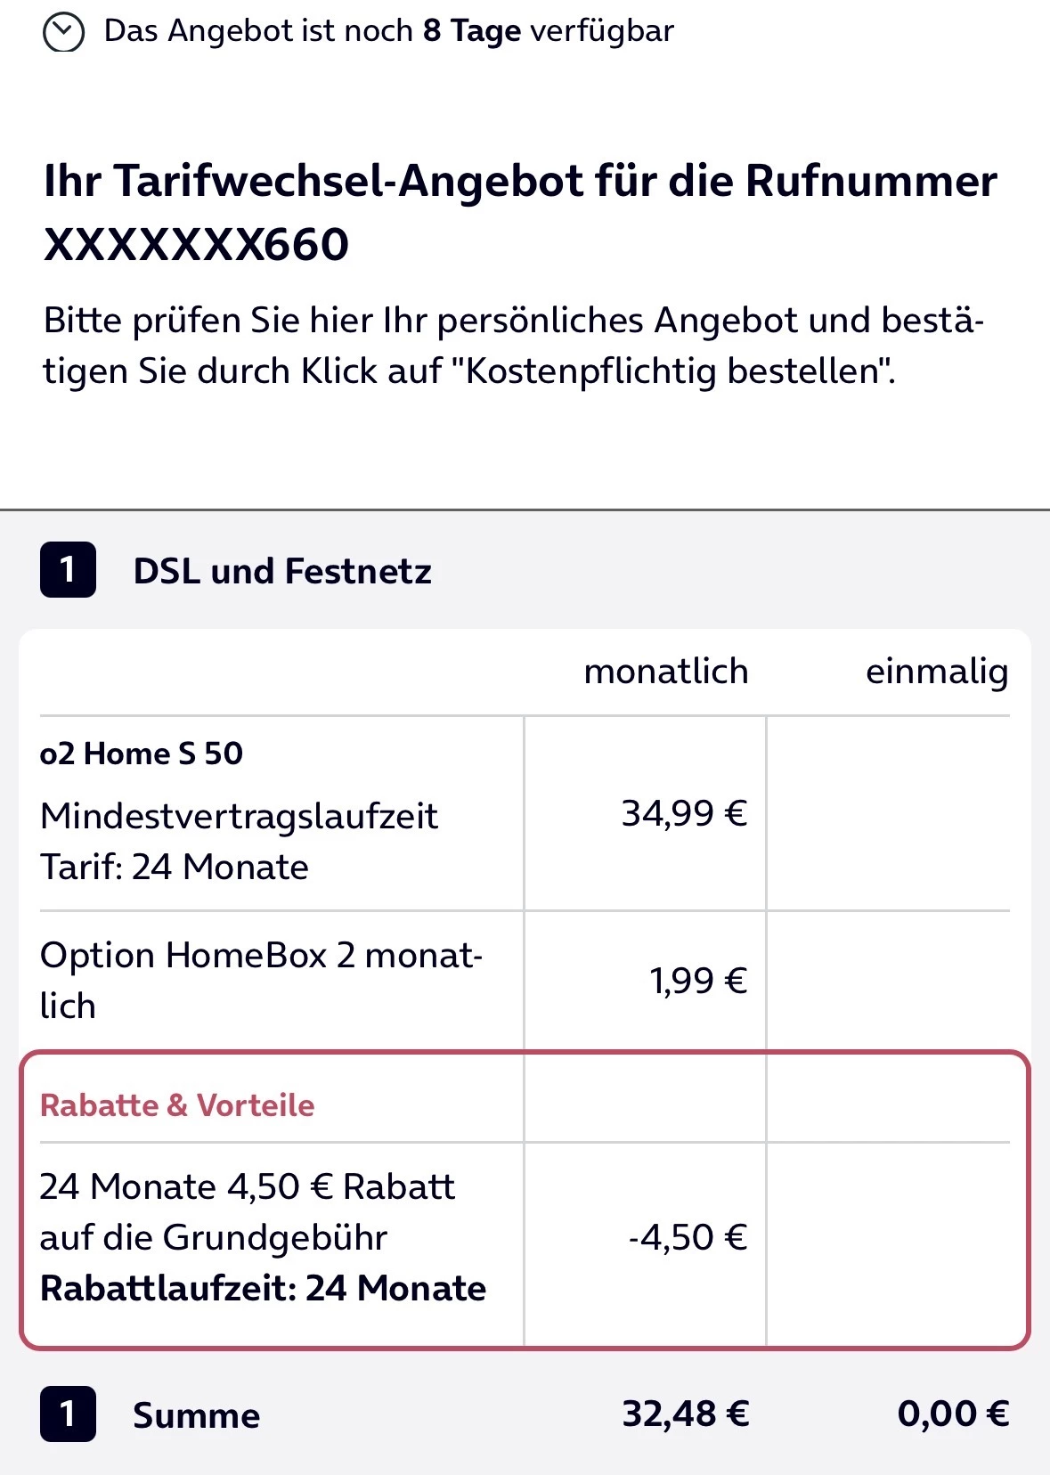The width and height of the screenshot is (1050, 1475).
Task: Click the 0,00 € one-time sum
Action: click(x=952, y=1414)
